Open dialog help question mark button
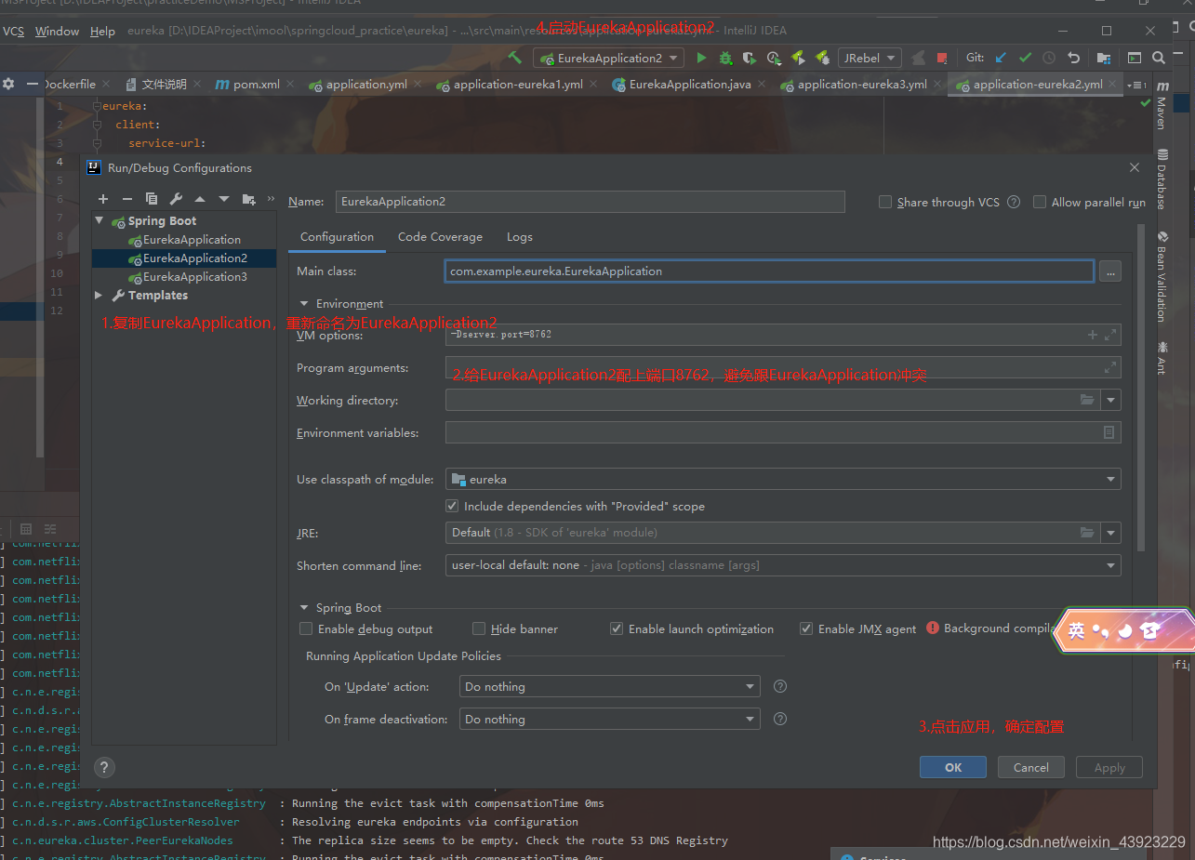 pos(104,768)
